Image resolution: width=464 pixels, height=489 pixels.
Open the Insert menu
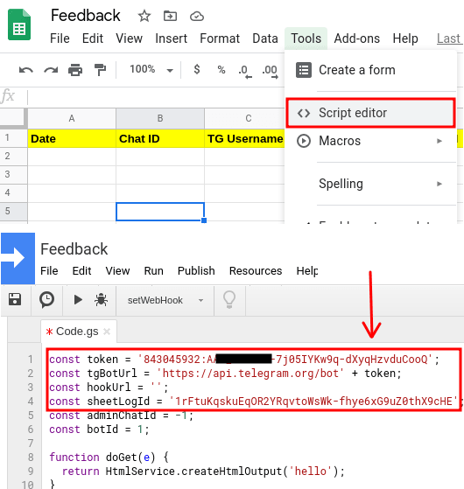171,38
